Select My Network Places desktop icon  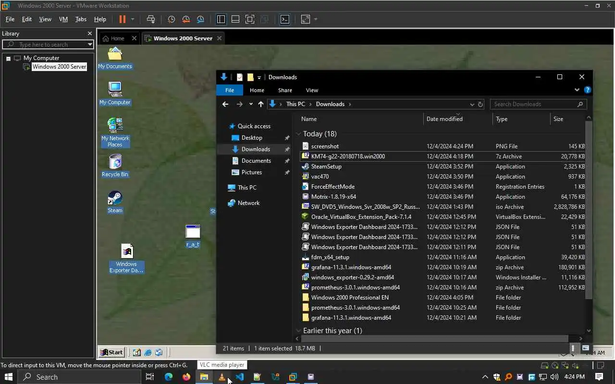point(115,132)
